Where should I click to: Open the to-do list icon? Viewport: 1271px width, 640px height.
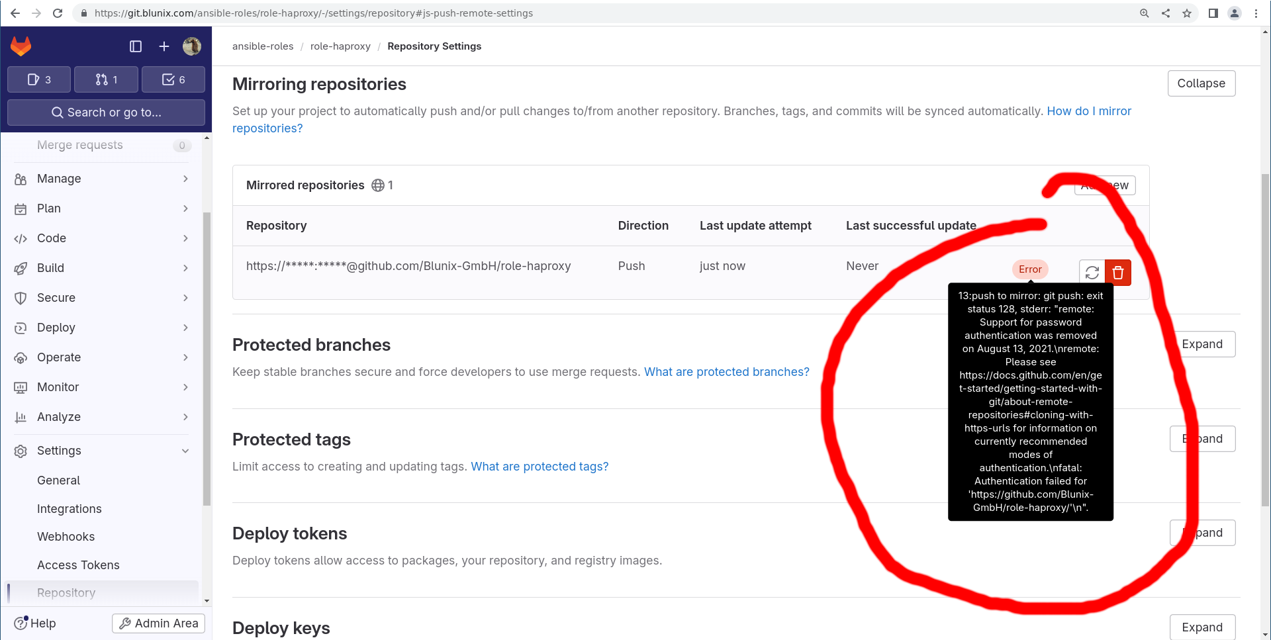(x=173, y=79)
